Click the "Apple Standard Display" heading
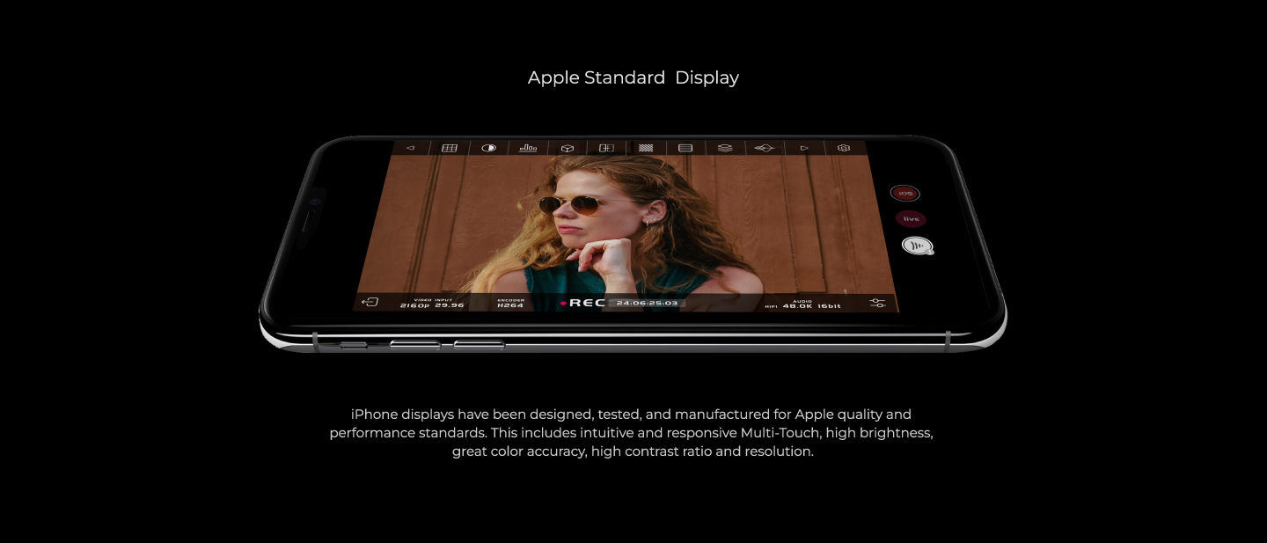 pos(633,77)
